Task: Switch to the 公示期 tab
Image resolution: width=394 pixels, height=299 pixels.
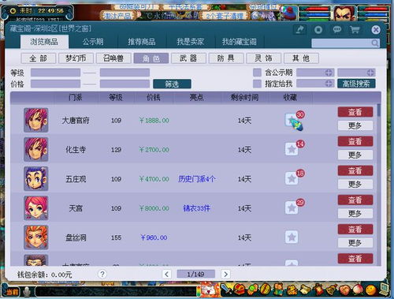Action: tap(93, 42)
